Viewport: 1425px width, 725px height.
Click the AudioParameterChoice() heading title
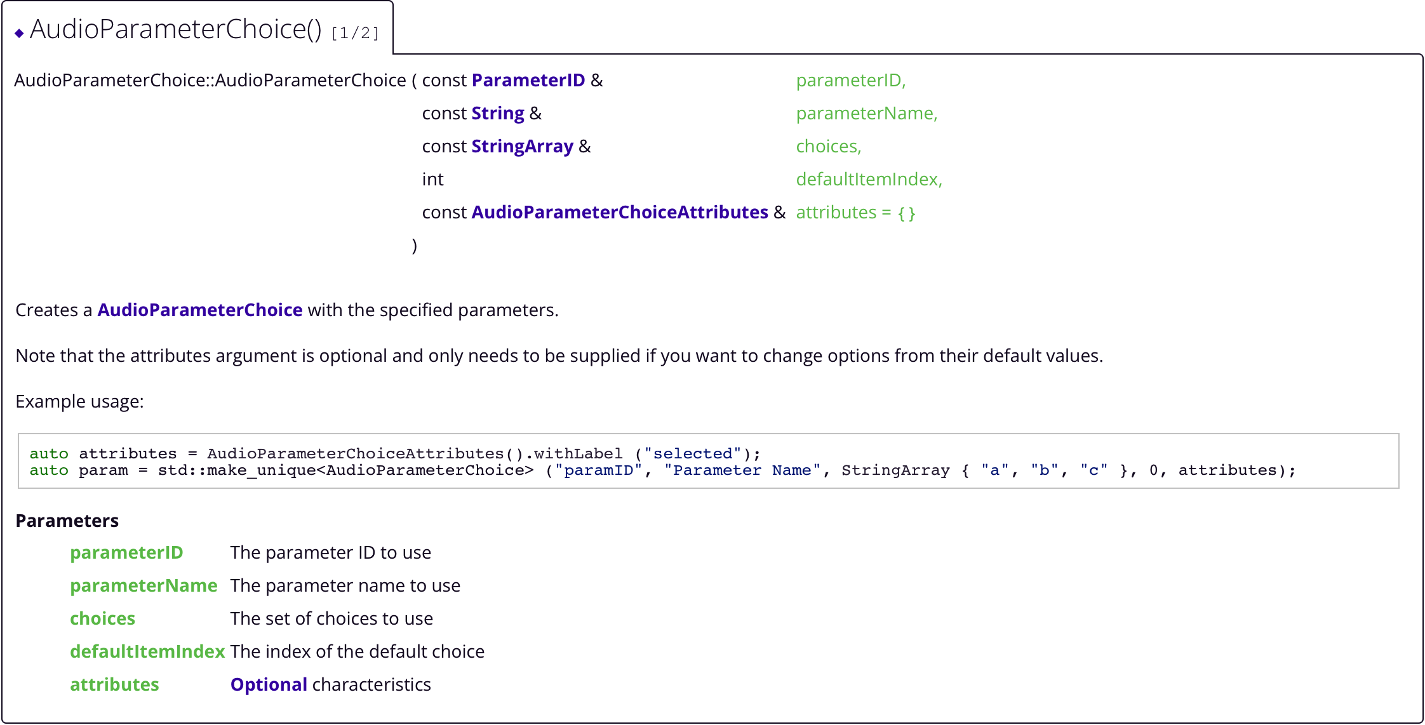click(176, 29)
